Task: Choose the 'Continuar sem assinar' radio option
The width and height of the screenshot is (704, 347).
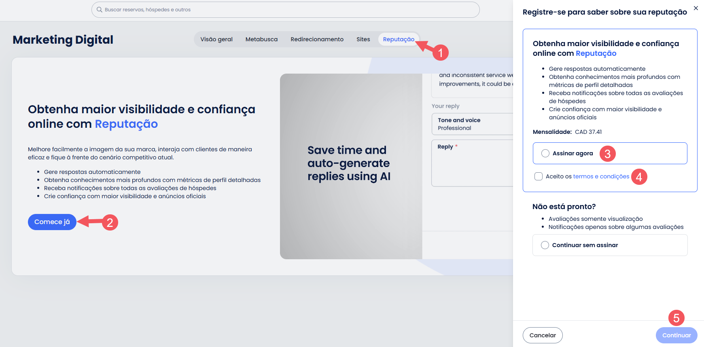Action: pos(545,245)
